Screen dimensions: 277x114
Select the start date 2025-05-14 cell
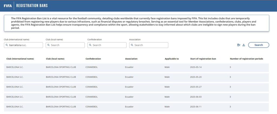point(196,67)
